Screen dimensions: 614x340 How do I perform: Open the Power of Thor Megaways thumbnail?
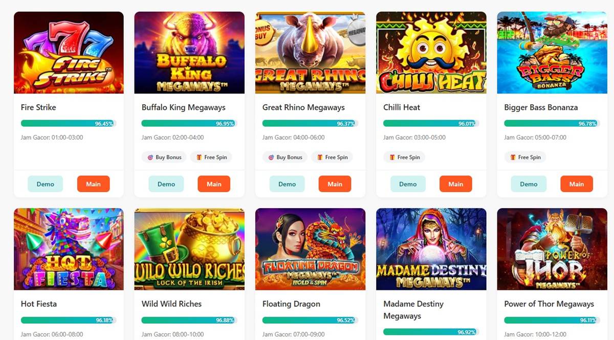click(x=552, y=249)
